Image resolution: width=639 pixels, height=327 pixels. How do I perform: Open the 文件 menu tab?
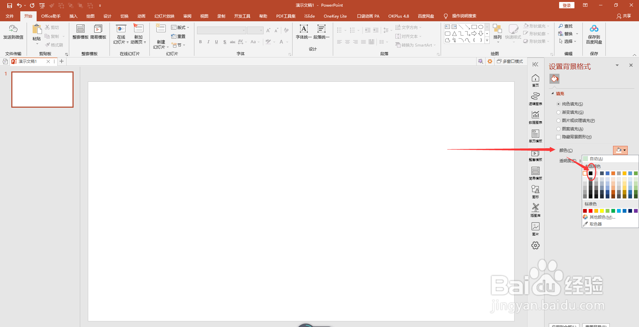(10, 16)
